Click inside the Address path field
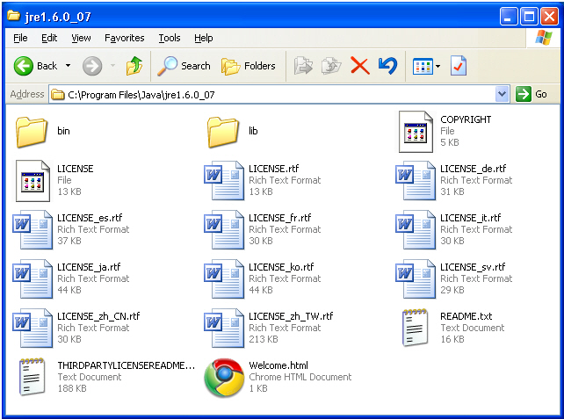Screen dimensions: 564x419 (x=264, y=94)
